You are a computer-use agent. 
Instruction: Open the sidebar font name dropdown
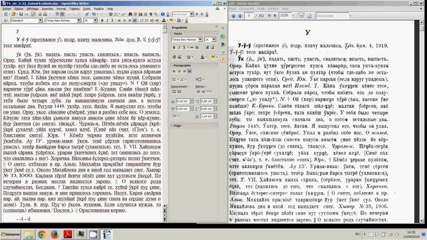pyautogui.click(x=200, y=39)
